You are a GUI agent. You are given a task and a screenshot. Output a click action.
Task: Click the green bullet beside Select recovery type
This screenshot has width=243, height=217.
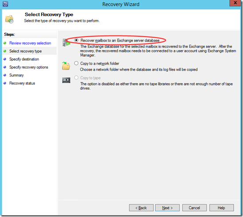(x=5, y=51)
